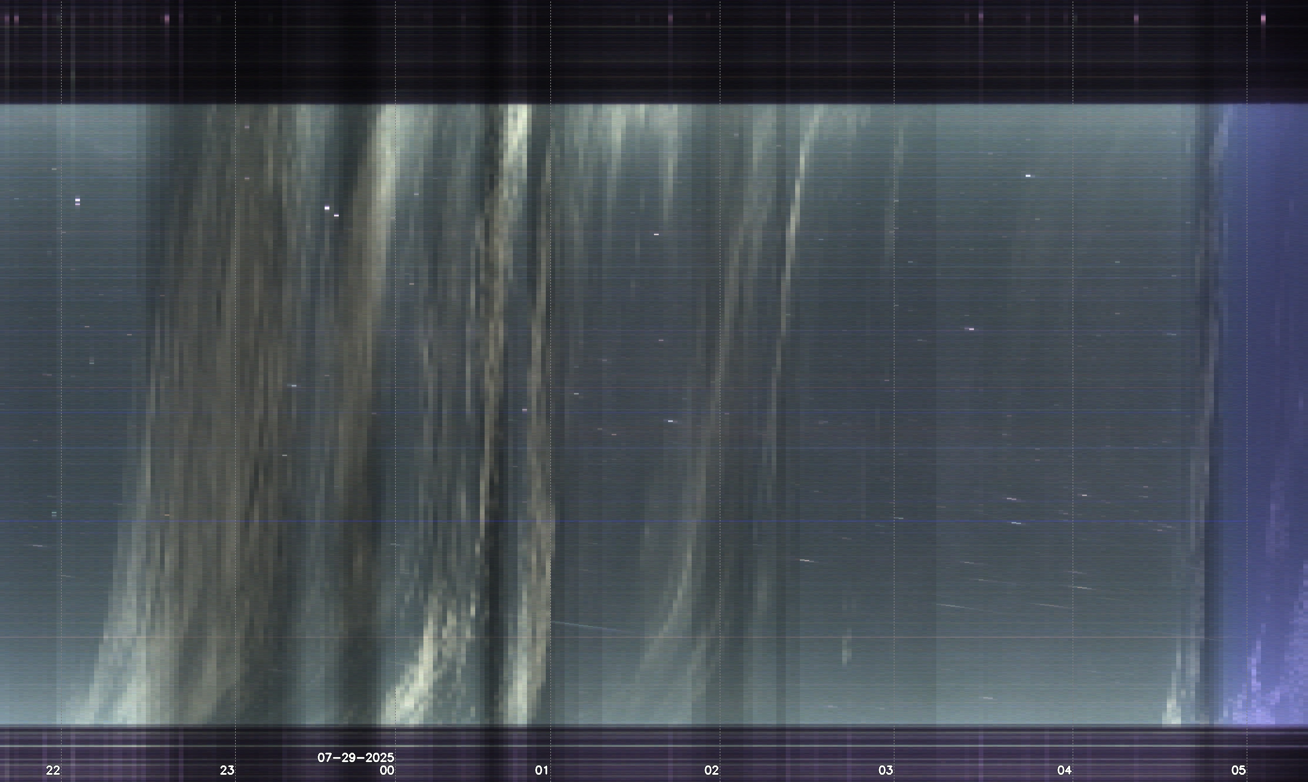The image size is (1308, 782).
Task: Click the 22 hour label on time axis
Action: coord(53,770)
